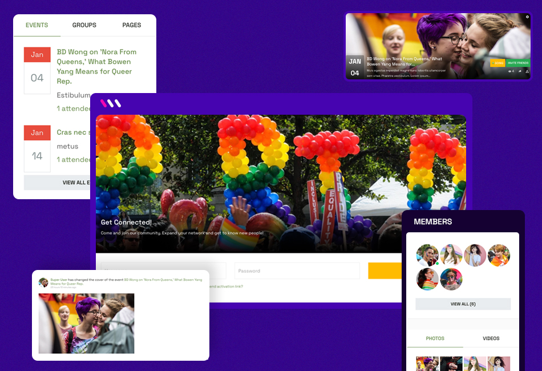Viewport: 542px width, 371px height.
Task: Open the first photo thumbnail under the Photos tab
Action: 427,364
